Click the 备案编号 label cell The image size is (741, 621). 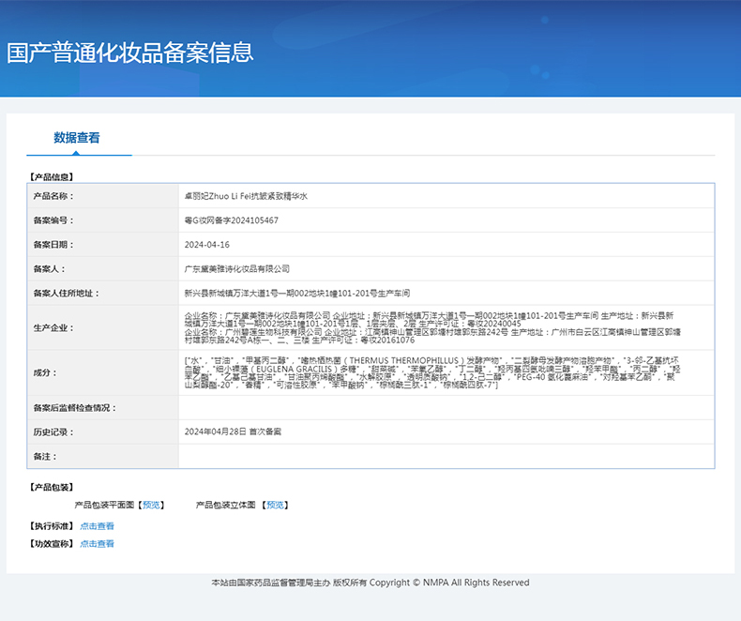(103, 220)
